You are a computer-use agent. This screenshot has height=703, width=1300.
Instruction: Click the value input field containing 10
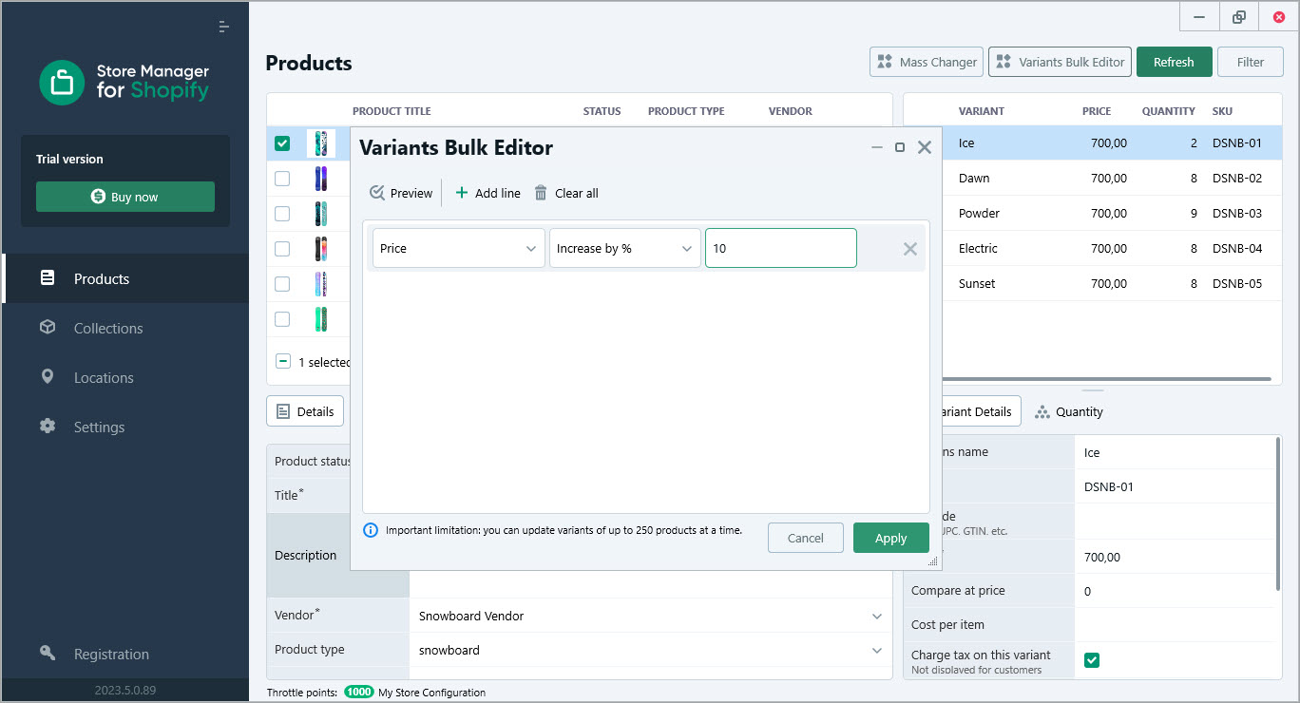tap(781, 248)
